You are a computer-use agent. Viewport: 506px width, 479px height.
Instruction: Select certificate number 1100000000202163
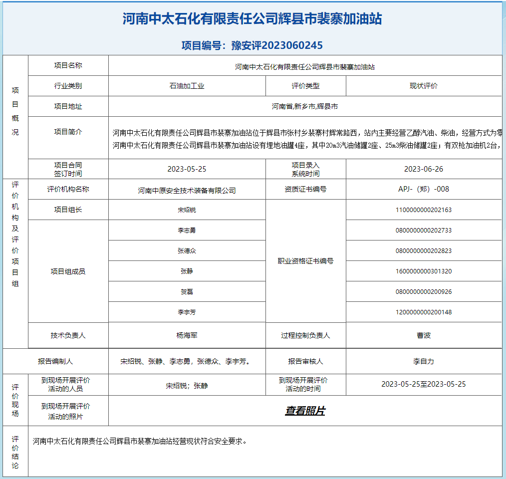423,210
